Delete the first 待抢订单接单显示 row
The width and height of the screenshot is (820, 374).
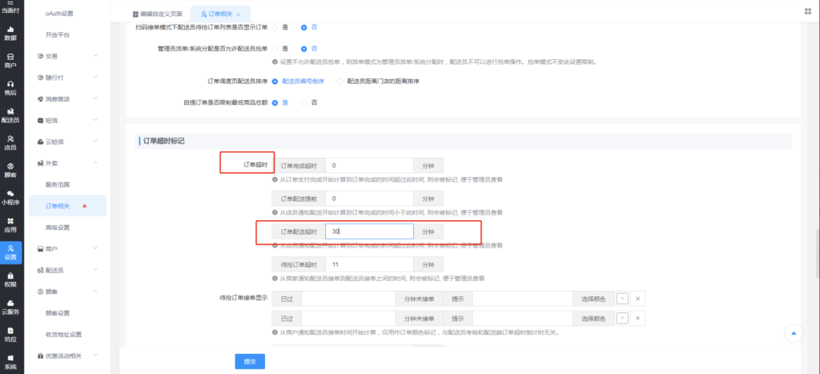click(638, 298)
